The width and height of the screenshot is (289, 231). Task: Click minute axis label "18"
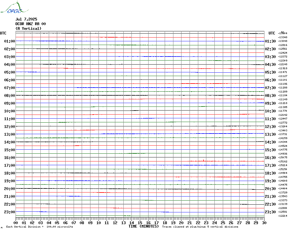tap(165, 223)
